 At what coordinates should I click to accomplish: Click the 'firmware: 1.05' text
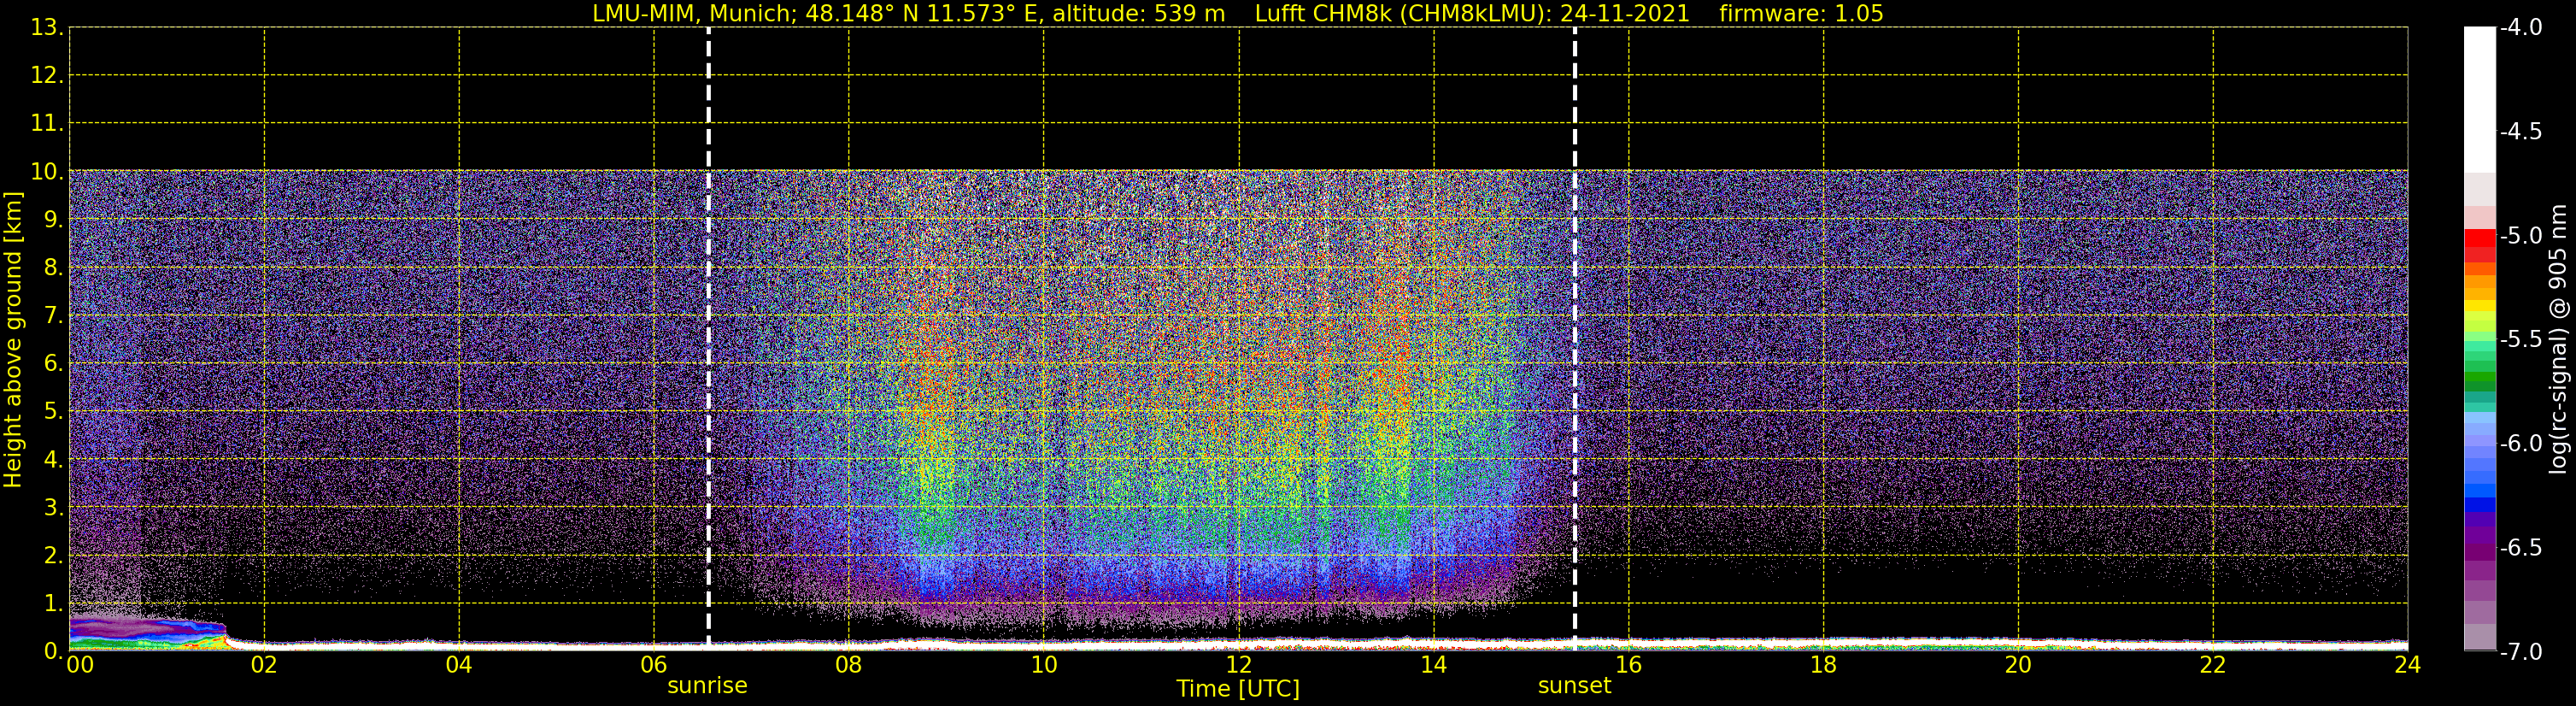click(1801, 14)
